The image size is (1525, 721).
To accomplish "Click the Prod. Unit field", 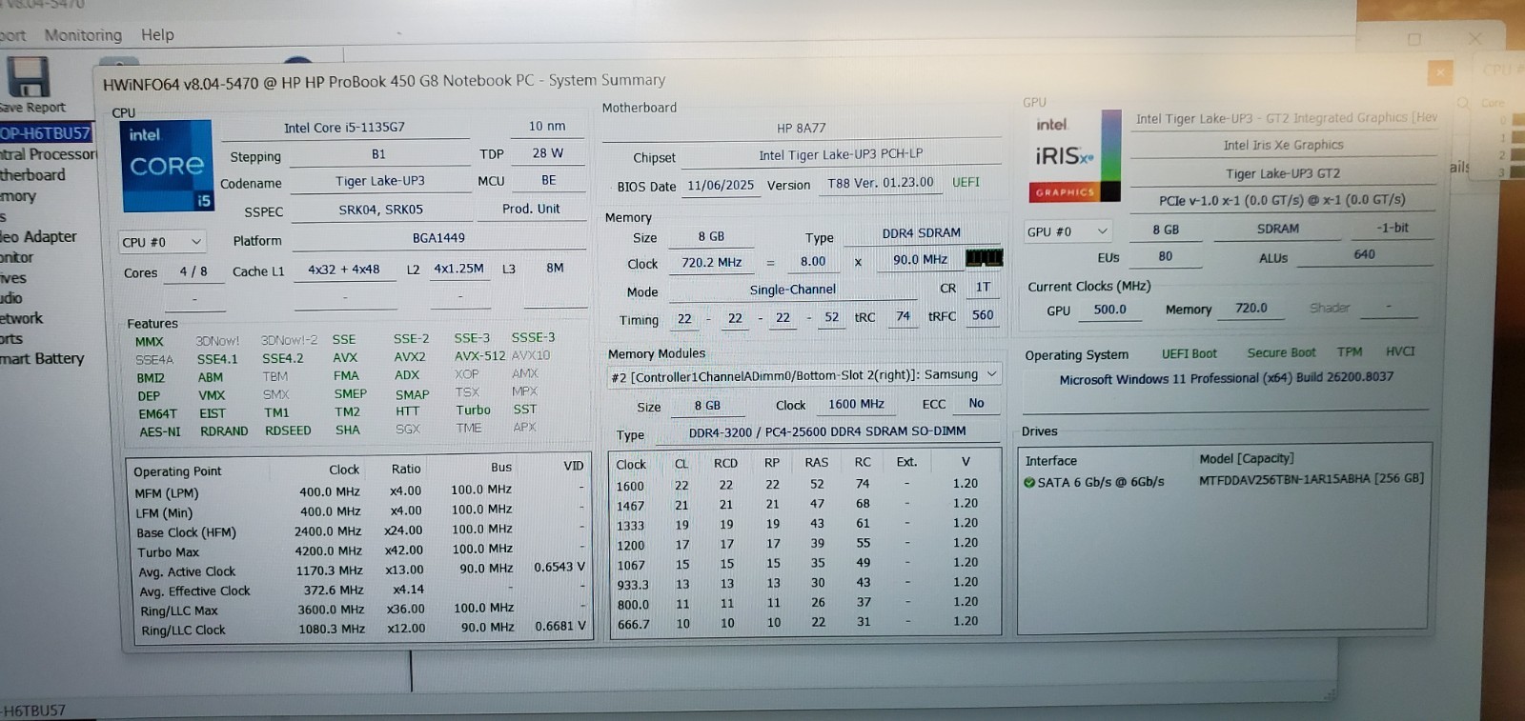I will click(x=532, y=209).
